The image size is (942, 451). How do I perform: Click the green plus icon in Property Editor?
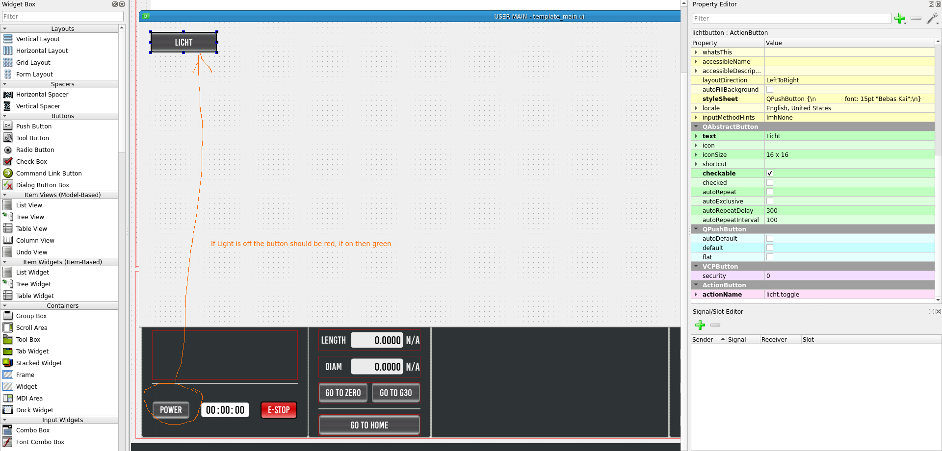coord(899,19)
